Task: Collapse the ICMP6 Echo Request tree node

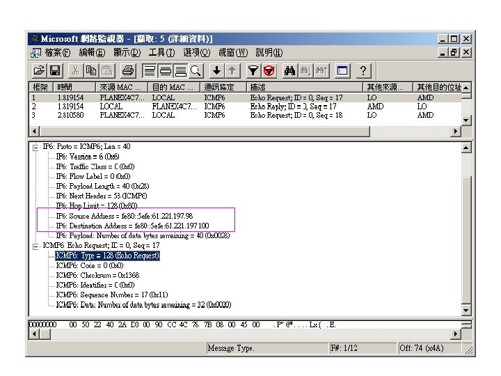Action: [x=35, y=246]
